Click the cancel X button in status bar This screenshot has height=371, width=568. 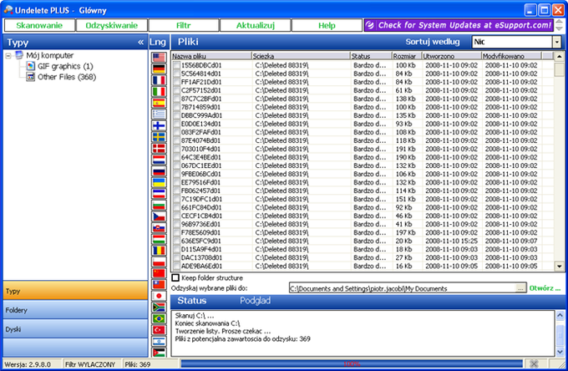point(533,363)
